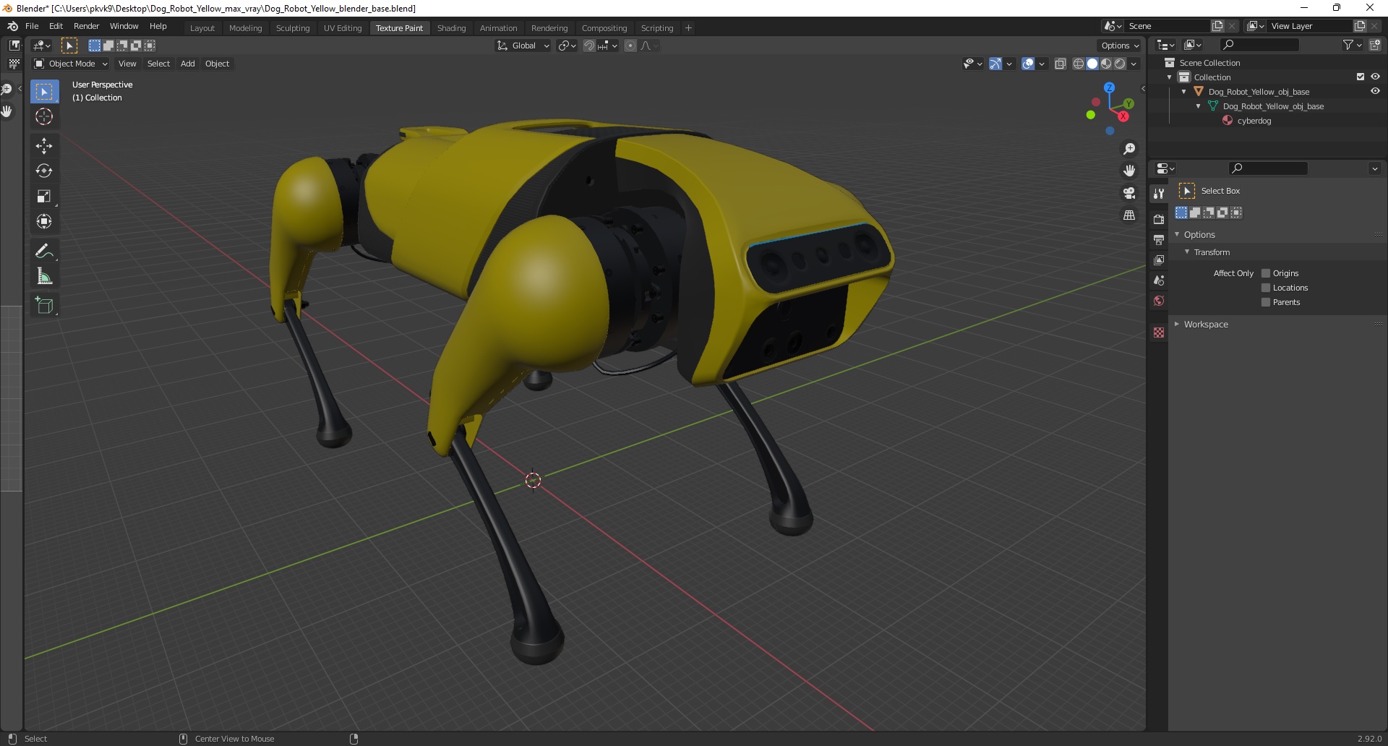Image resolution: width=1388 pixels, height=746 pixels.
Task: Open the Render properties tab
Action: [1159, 219]
